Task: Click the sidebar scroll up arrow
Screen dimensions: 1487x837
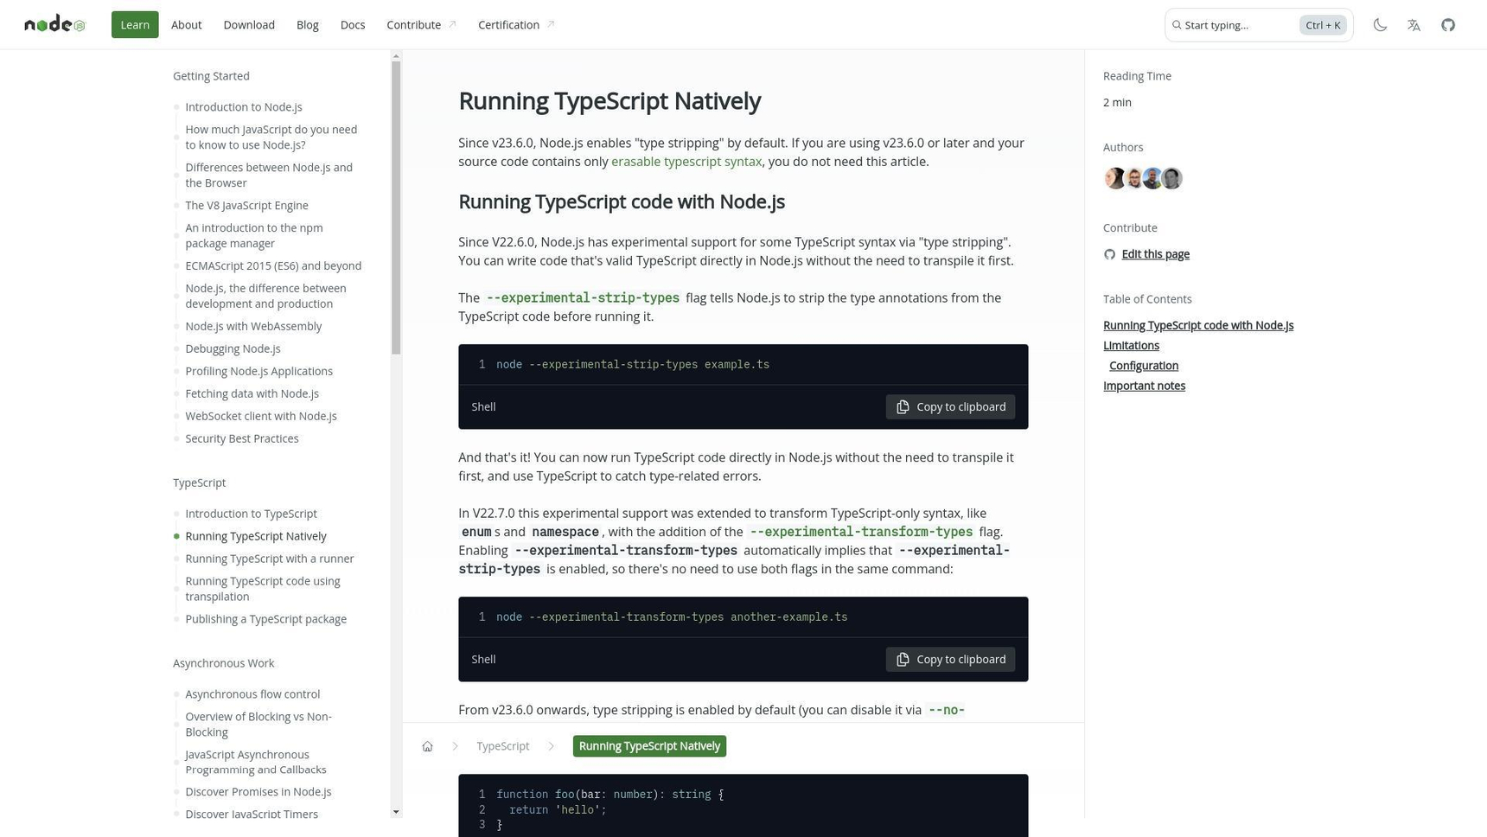Action: (396, 56)
